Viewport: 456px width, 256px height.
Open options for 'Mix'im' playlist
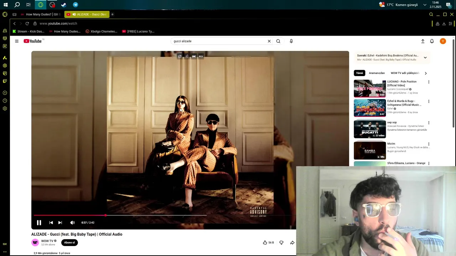coord(429,144)
